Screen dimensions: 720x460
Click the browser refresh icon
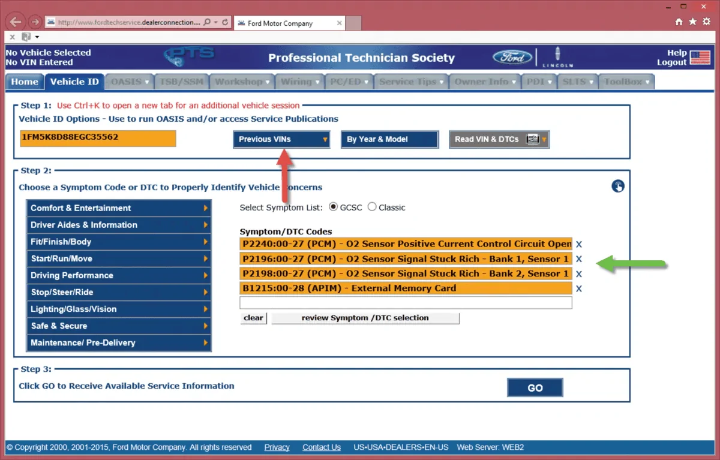(225, 22)
